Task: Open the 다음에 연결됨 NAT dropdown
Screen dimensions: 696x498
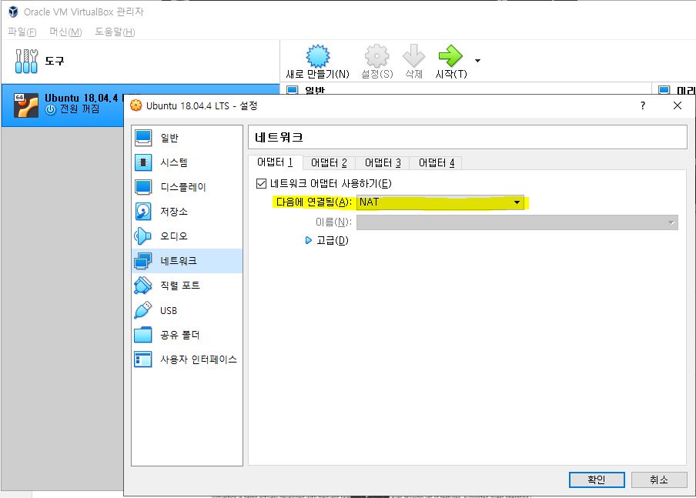Action: pyautogui.click(x=440, y=202)
